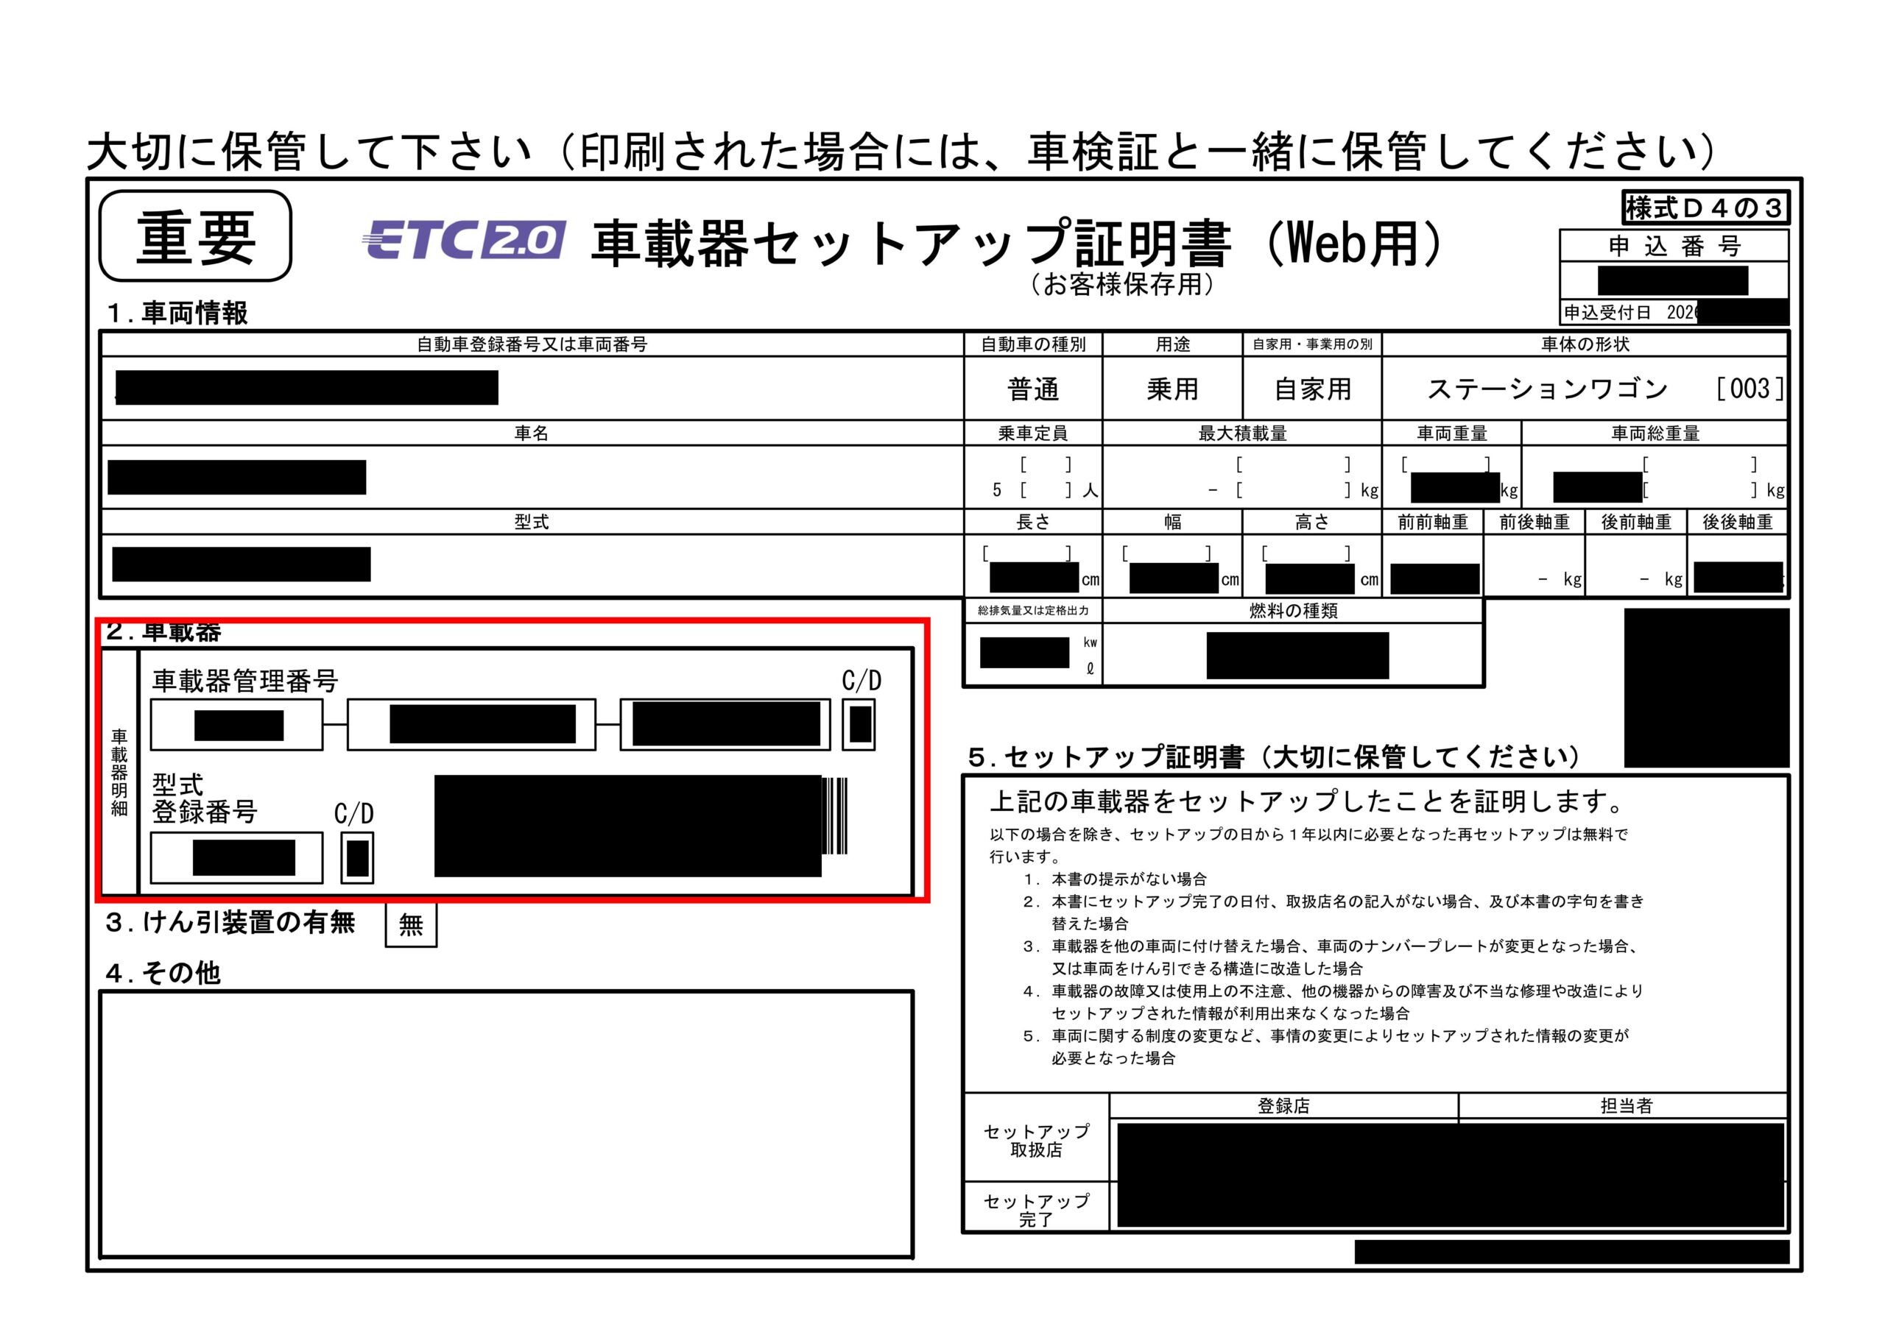Viewport: 1885px width, 1332px height.
Task: Click the 3.けん引装置の有無 heading
Action: (230, 923)
